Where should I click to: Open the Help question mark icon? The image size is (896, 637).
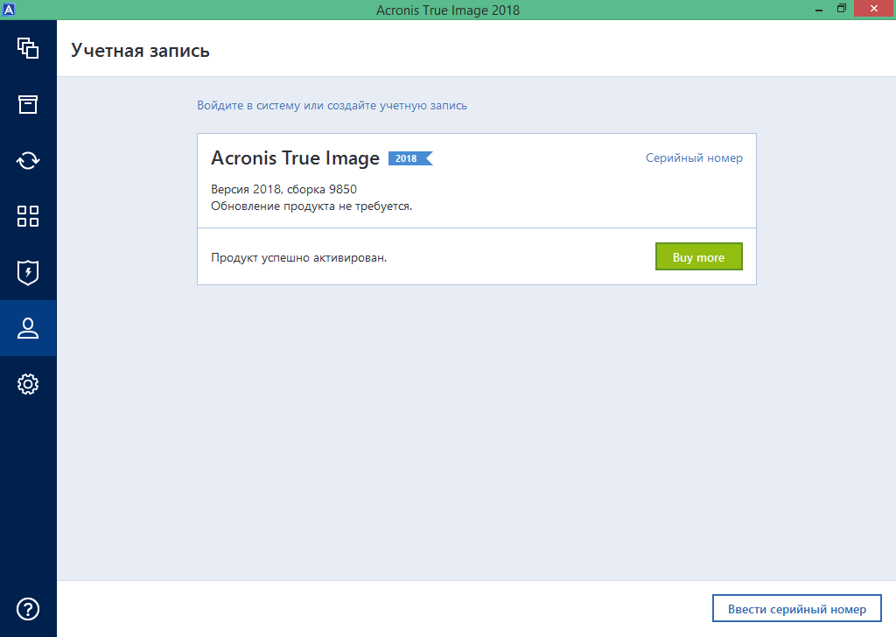pyautogui.click(x=28, y=609)
